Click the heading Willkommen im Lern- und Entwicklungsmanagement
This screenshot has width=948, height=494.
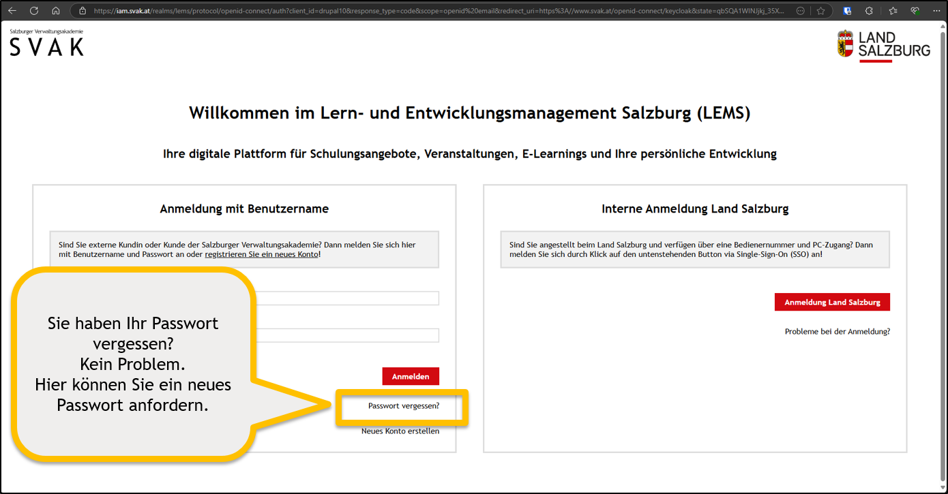tap(469, 113)
